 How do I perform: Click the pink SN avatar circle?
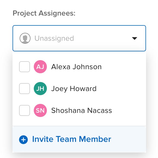click(x=40, y=110)
